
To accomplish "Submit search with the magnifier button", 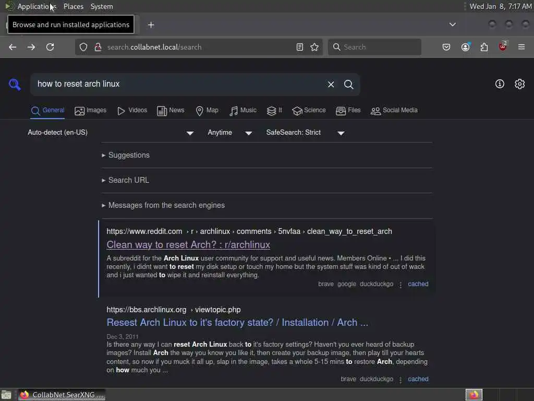I will coord(348,84).
